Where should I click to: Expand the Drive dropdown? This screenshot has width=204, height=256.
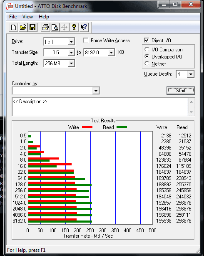tap(71, 42)
